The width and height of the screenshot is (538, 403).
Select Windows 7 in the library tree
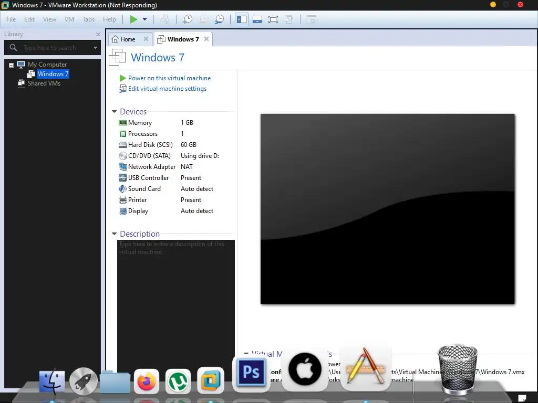pos(53,73)
